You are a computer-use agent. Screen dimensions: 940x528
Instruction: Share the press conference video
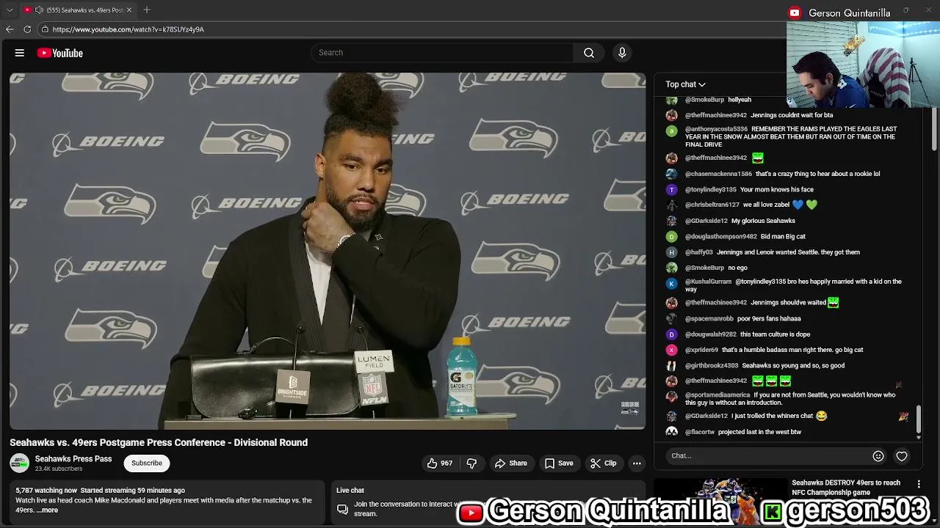(510, 463)
